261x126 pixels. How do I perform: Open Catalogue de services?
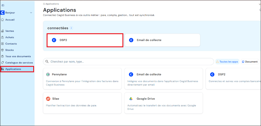[19, 63]
